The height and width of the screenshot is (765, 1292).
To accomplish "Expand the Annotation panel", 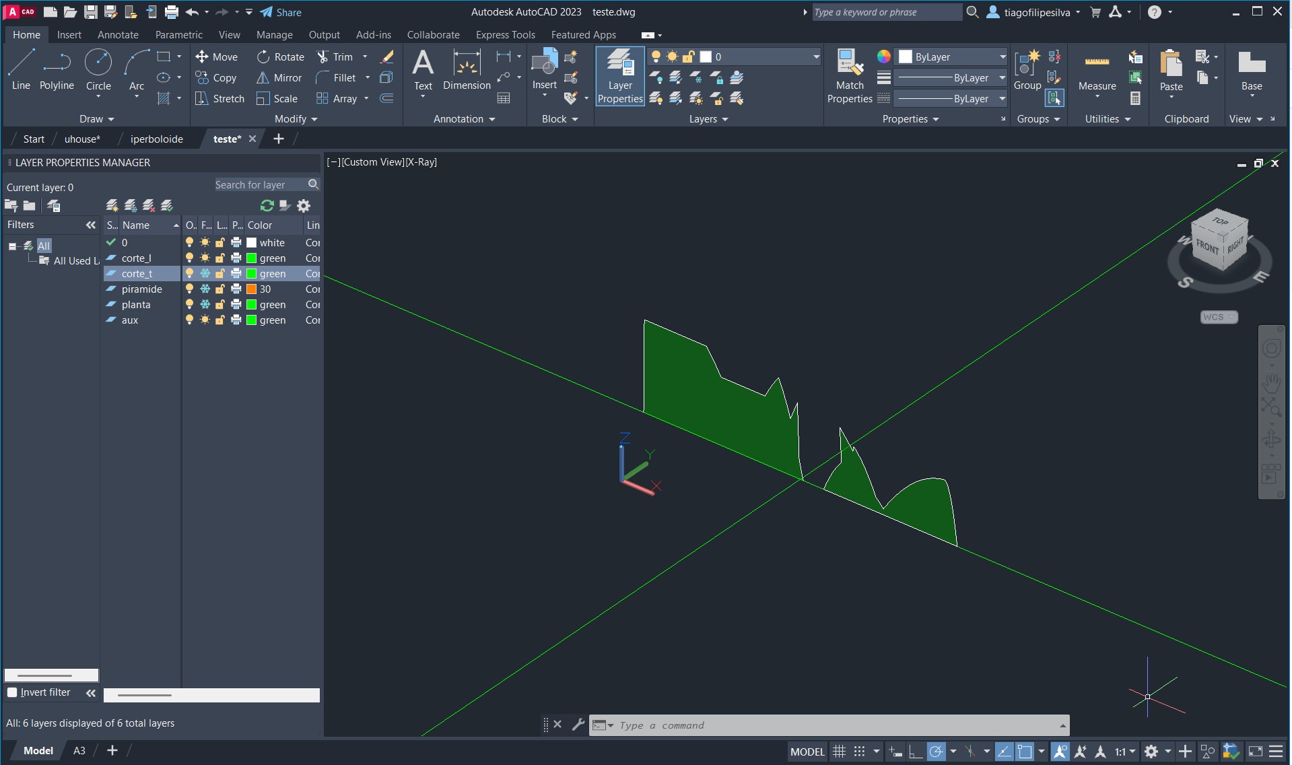I will coord(465,119).
